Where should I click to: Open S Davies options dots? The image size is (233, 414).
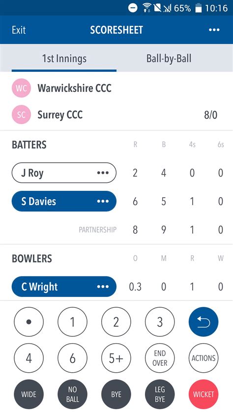click(x=103, y=201)
